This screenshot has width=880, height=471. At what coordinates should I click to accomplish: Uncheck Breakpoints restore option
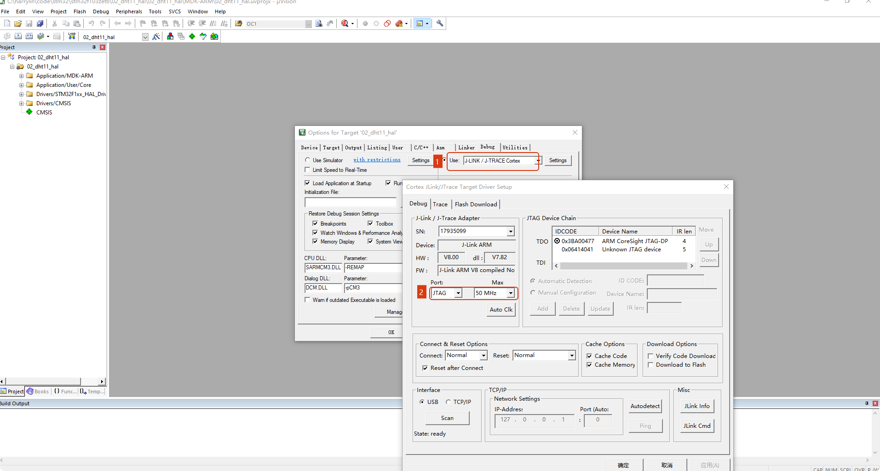pos(315,223)
